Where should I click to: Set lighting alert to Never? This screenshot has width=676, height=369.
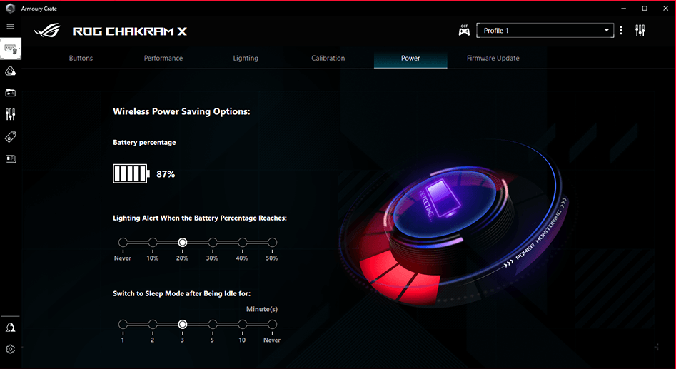[123, 242]
